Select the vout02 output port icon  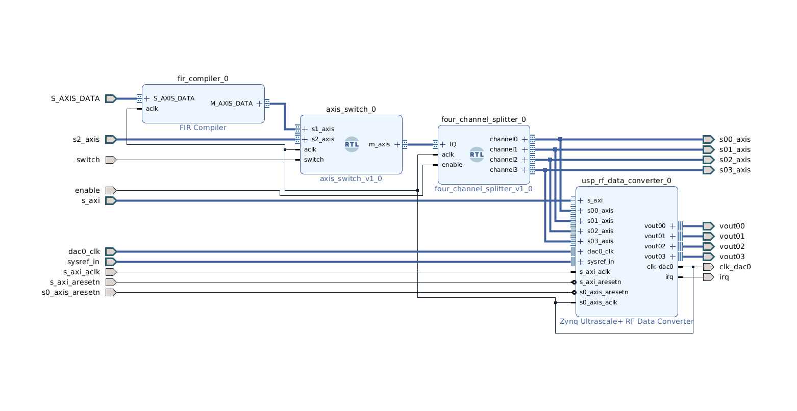tap(708, 246)
